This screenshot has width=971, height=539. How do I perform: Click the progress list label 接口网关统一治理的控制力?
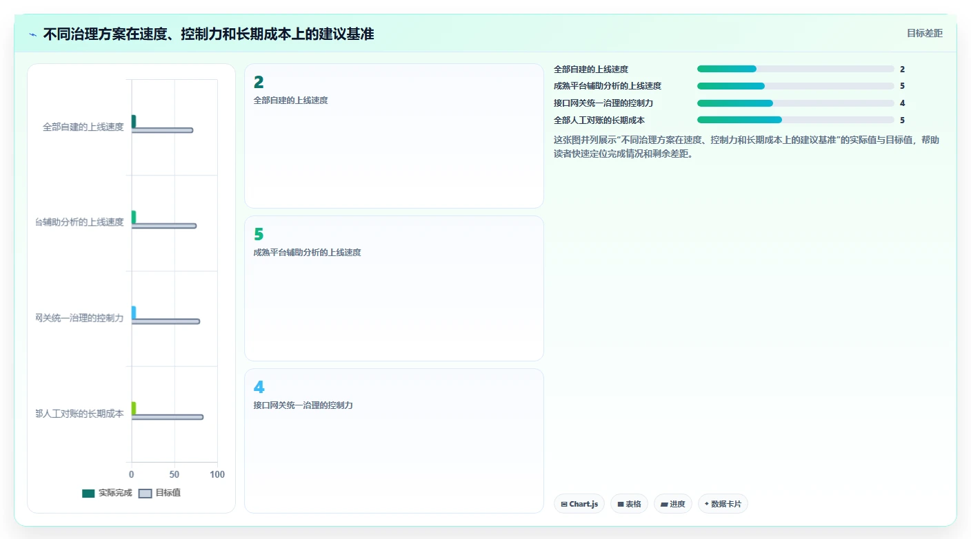[x=603, y=103]
